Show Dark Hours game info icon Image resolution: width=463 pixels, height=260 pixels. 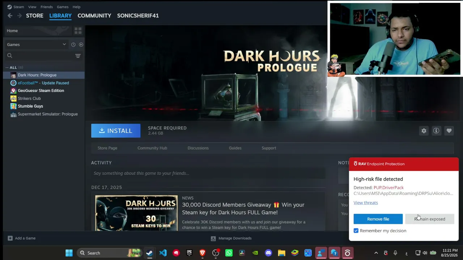coord(436,131)
